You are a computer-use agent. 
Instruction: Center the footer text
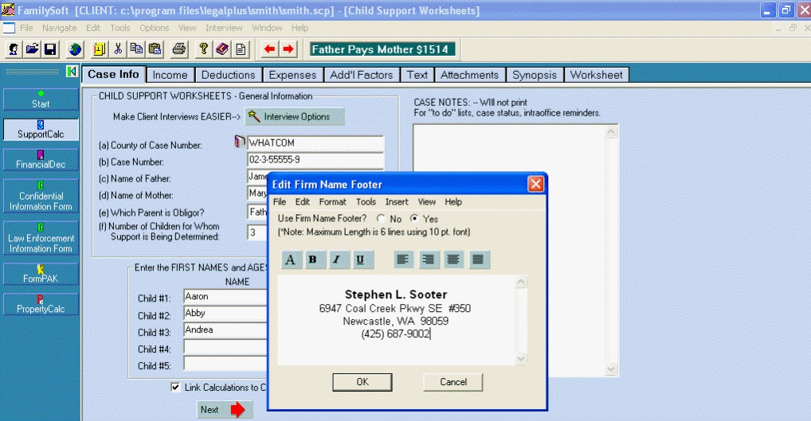tap(453, 259)
